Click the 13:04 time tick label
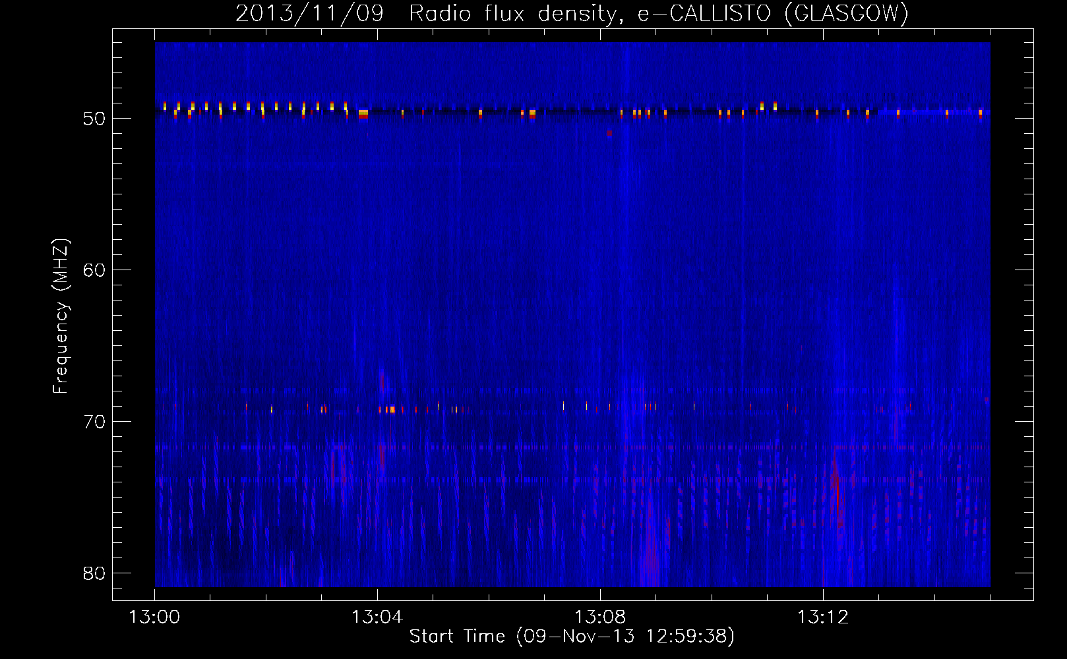Image resolution: width=1067 pixels, height=659 pixels. coord(377,617)
